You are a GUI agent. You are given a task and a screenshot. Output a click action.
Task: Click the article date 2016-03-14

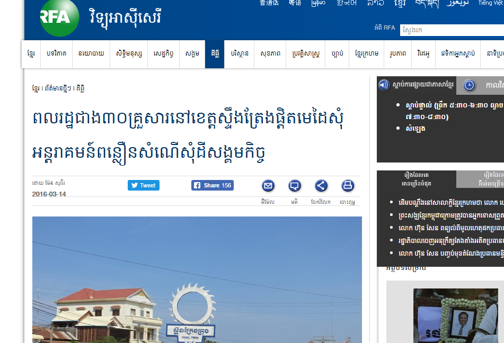(49, 194)
